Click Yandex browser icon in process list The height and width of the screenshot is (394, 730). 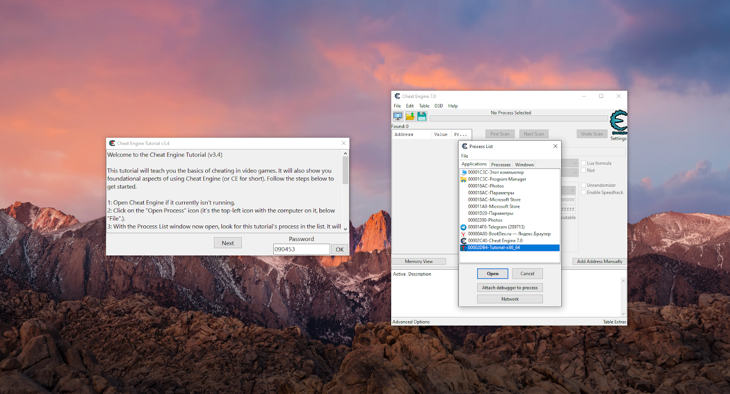click(464, 234)
